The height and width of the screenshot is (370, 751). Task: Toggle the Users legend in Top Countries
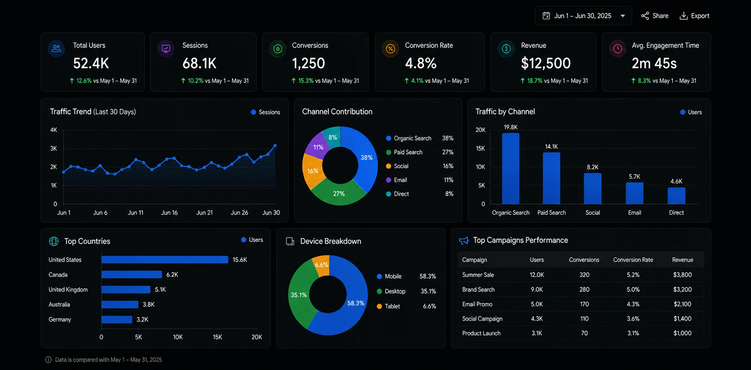tap(252, 240)
